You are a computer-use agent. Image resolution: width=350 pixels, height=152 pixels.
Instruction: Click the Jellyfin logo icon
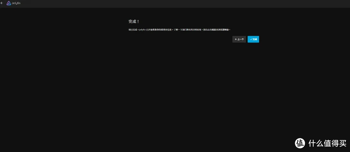pyautogui.click(x=9, y=3)
